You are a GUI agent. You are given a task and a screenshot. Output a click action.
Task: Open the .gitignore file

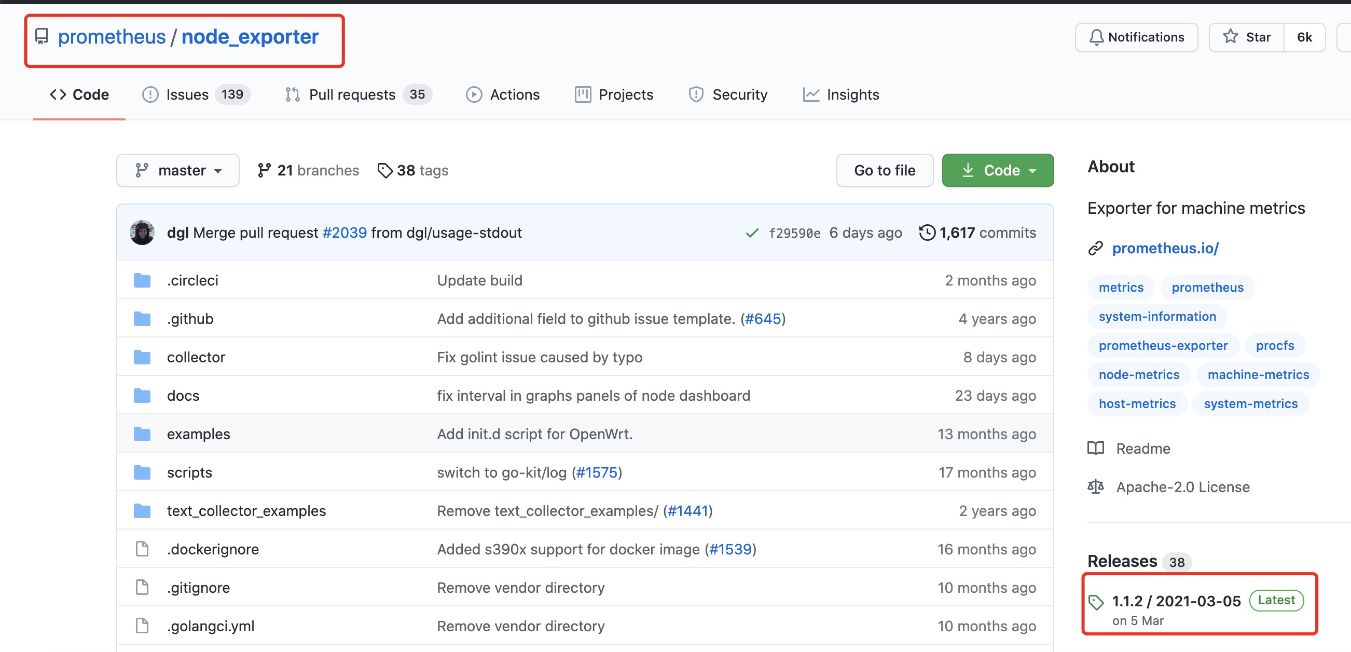[x=198, y=588]
